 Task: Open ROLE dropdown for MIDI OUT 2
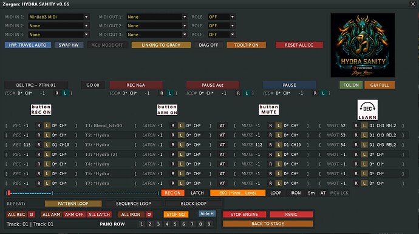(x=222, y=26)
